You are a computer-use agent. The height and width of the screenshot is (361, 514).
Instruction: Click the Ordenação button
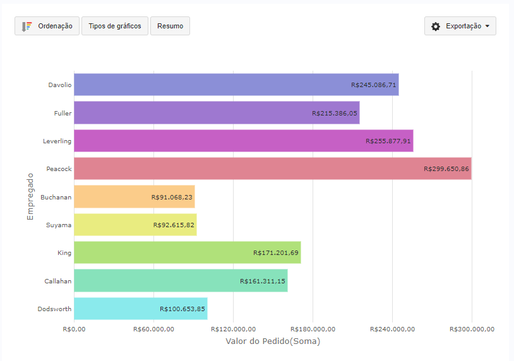[x=47, y=26]
